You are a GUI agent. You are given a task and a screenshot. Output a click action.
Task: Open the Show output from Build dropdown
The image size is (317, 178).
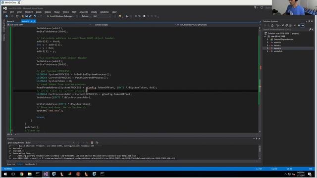pos(50,143)
